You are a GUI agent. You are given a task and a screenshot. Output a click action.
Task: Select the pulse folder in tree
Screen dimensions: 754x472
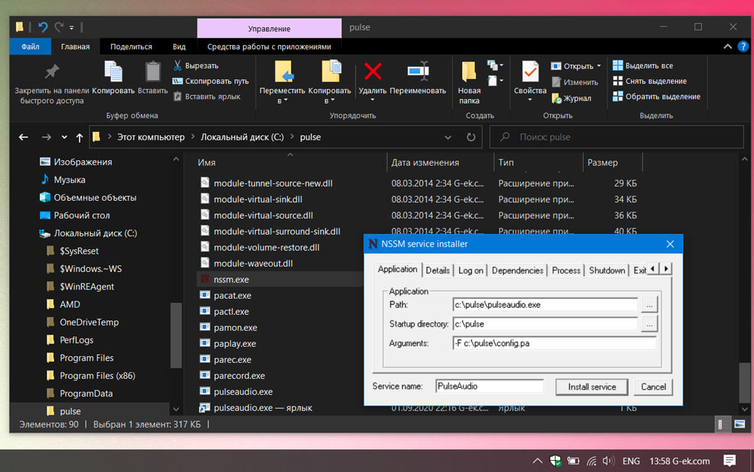[70, 411]
